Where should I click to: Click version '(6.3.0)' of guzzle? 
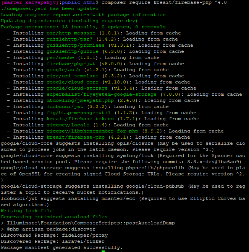coord(112,51)
